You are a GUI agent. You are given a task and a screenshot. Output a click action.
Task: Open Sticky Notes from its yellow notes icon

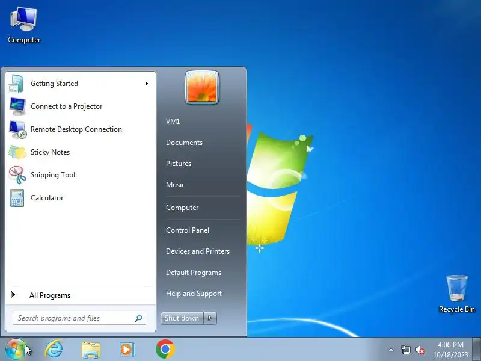tap(17, 152)
